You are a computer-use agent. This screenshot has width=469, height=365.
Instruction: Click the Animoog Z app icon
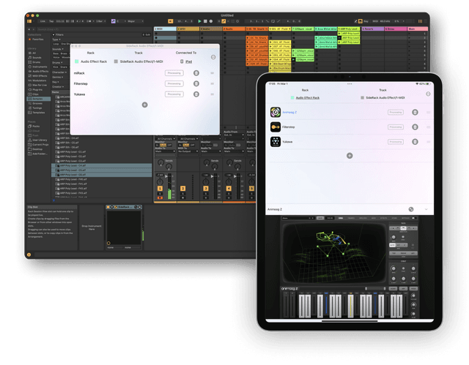click(276, 112)
